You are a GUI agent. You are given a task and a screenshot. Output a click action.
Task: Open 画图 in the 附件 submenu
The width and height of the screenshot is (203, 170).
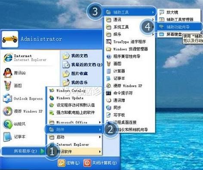(114, 64)
